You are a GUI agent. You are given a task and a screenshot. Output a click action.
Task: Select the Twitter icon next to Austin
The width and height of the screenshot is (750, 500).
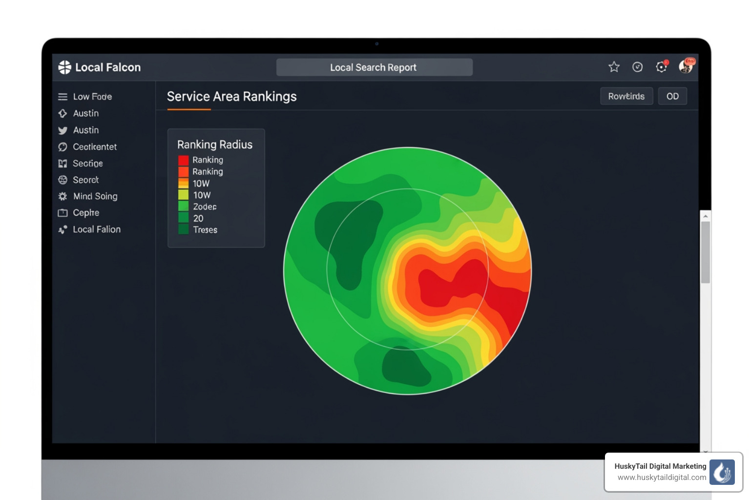pyautogui.click(x=62, y=130)
